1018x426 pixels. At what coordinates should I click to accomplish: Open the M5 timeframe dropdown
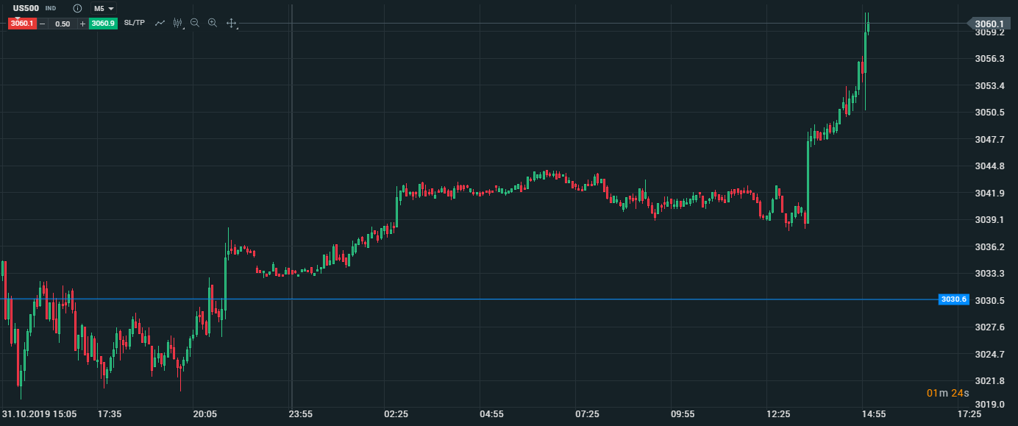click(x=104, y=8)
